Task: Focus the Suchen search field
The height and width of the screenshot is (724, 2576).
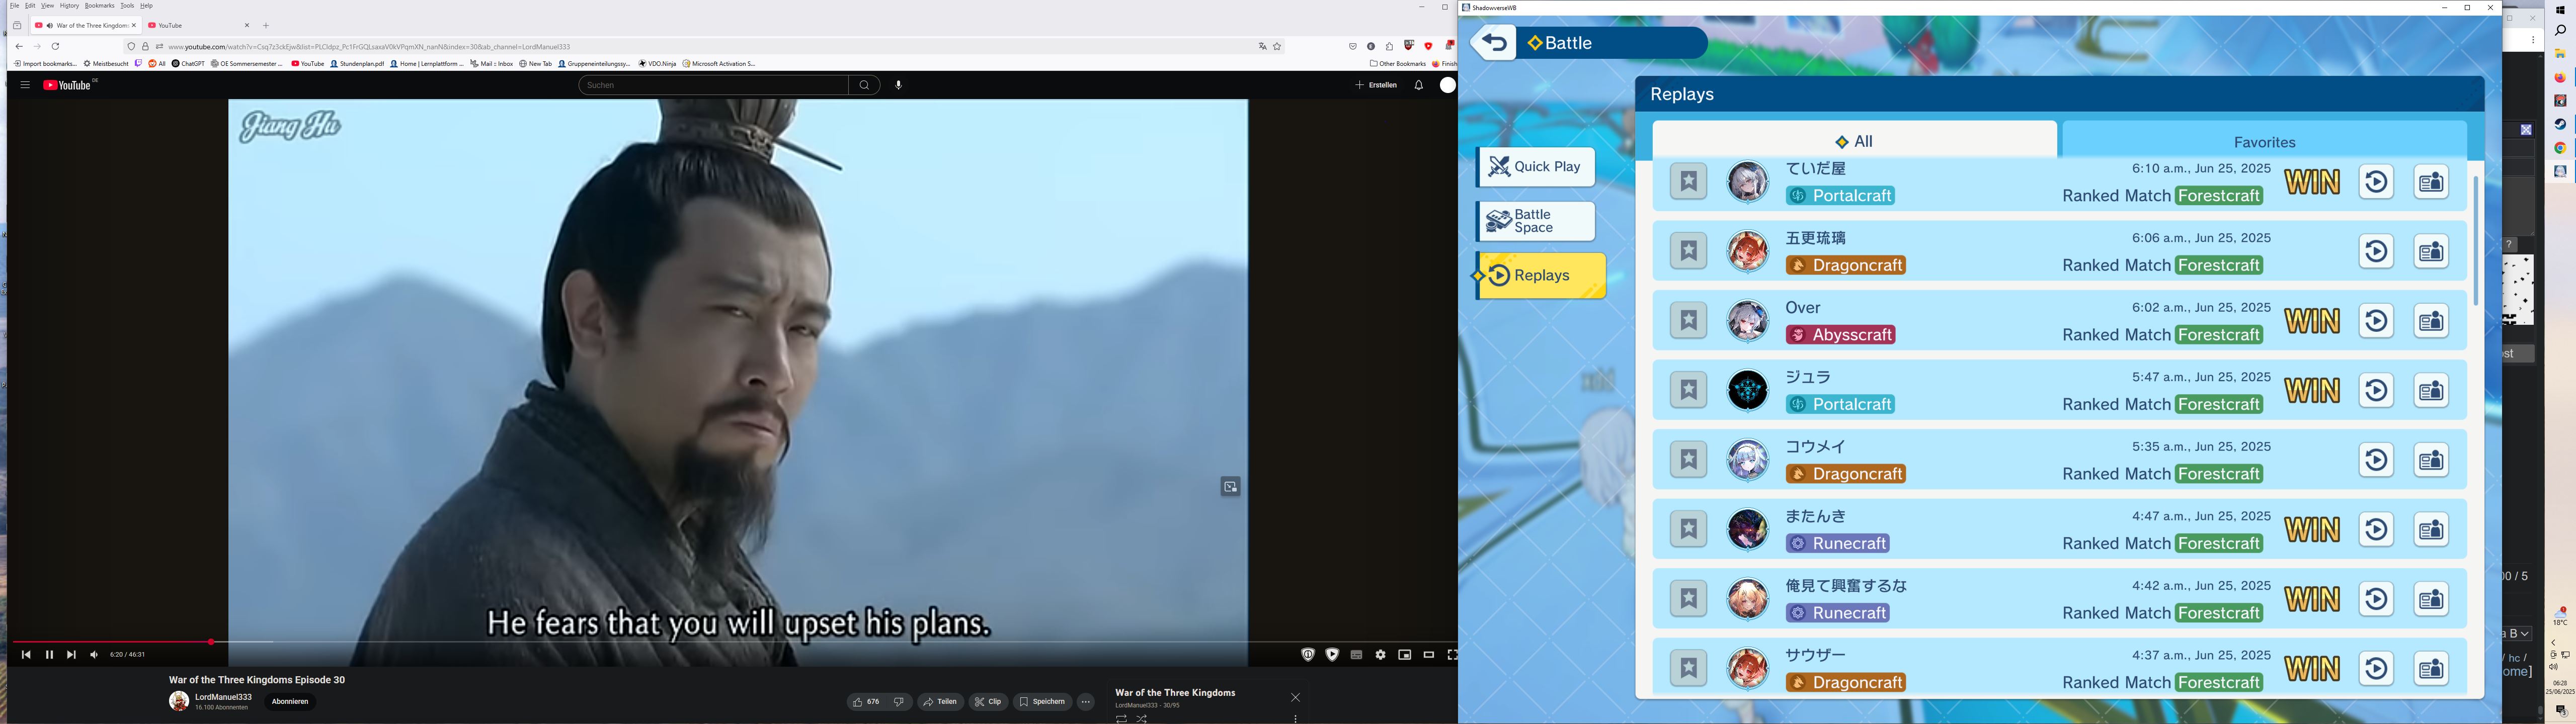Action: [x=713, y=85]
